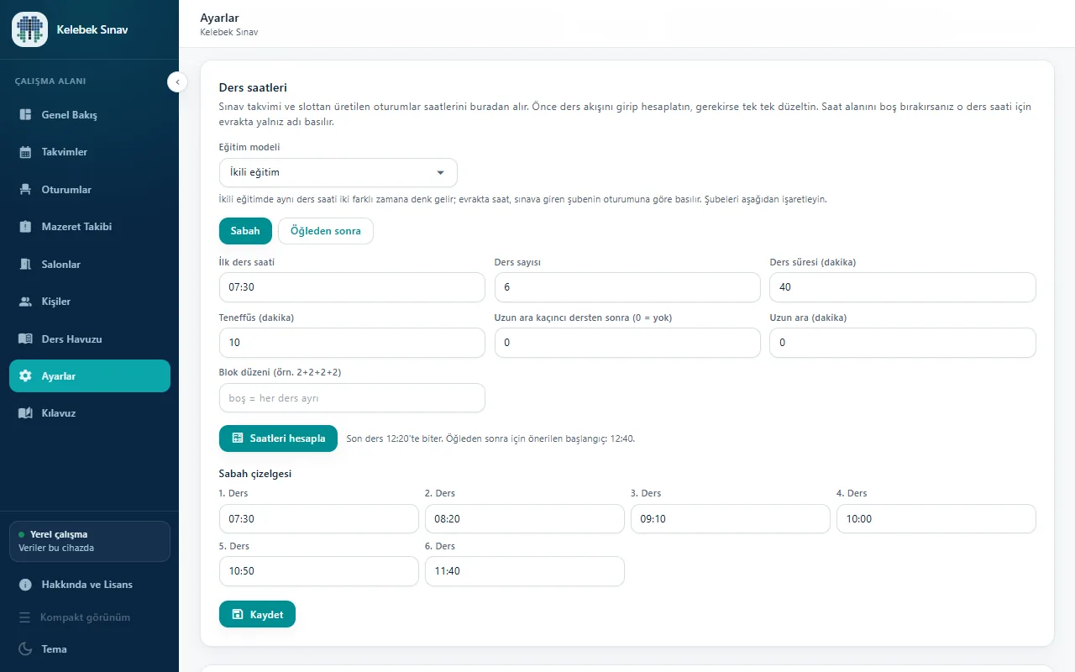Viewport: 1075px width, 672px height.
Task: Select Ders Havuzu in the sidebar
Action: click(x=90, y=339)
